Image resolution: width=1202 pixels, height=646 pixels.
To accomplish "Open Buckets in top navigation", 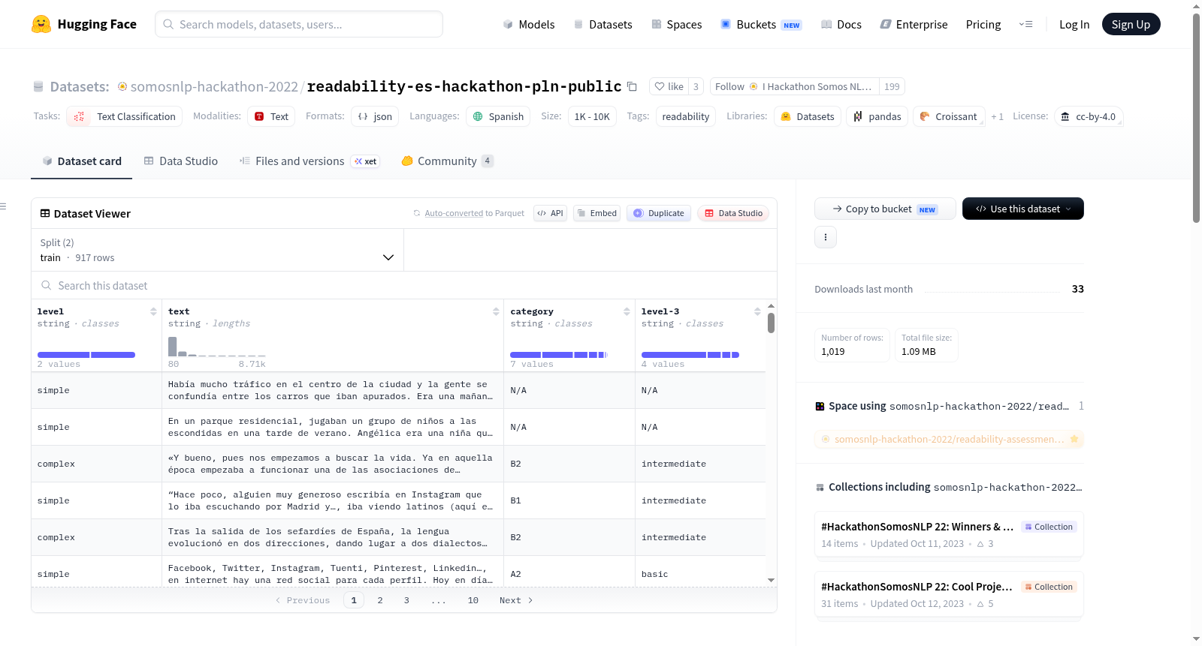I will click(761, 24).
